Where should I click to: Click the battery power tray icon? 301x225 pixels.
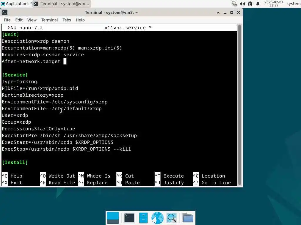pos(250,4)
